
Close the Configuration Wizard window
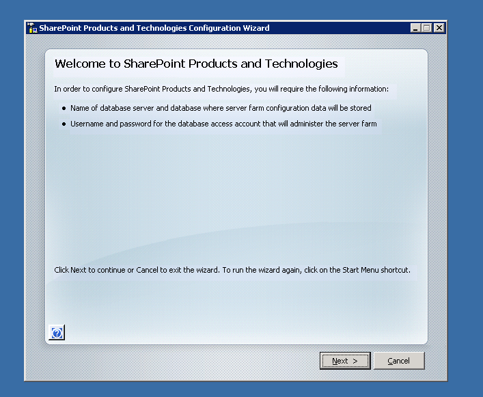[439, 28]
